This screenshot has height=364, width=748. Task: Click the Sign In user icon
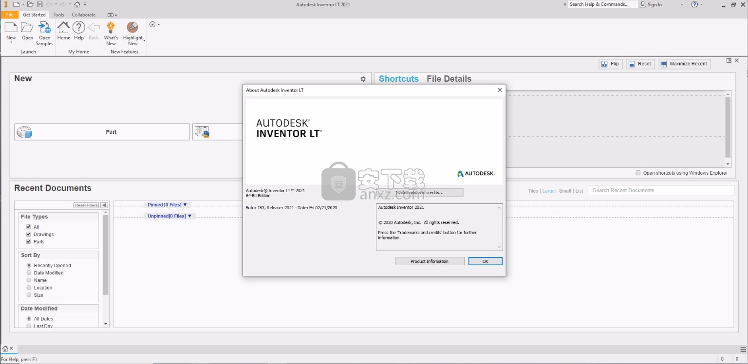[x=643, y=4]
